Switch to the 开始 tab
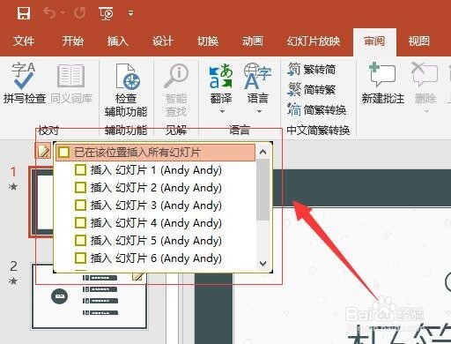Viewport: 451px width, 344px height. pyautogui.click(x=72, y=41)
